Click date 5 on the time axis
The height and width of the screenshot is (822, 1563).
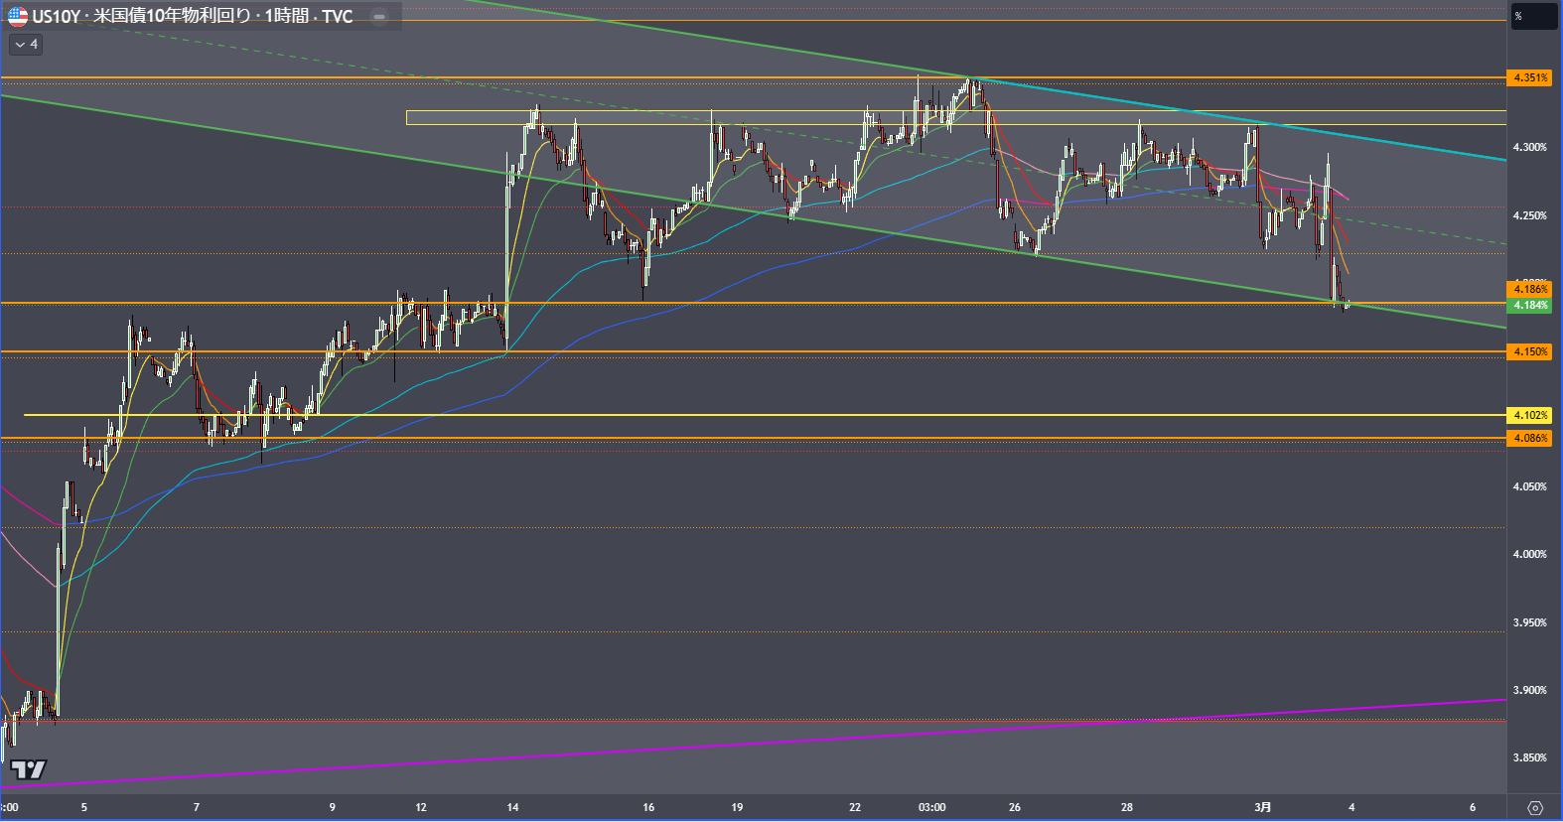(83, 807)
